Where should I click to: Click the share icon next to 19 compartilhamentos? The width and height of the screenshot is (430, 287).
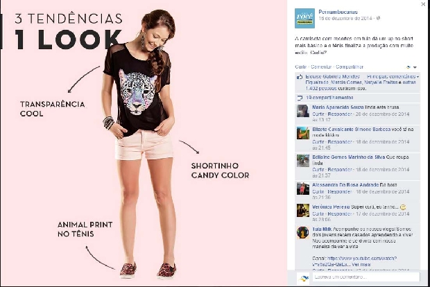[x=300, y=98]
